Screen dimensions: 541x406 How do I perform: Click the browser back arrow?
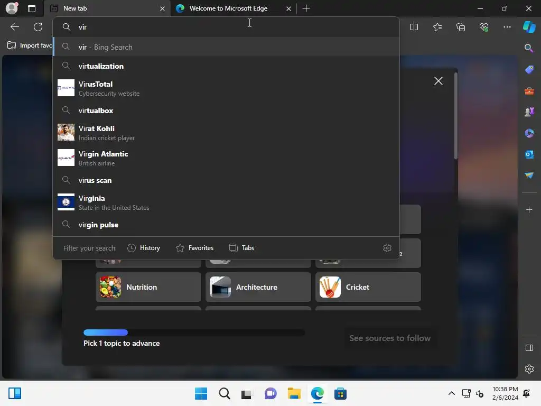(15, 27)
